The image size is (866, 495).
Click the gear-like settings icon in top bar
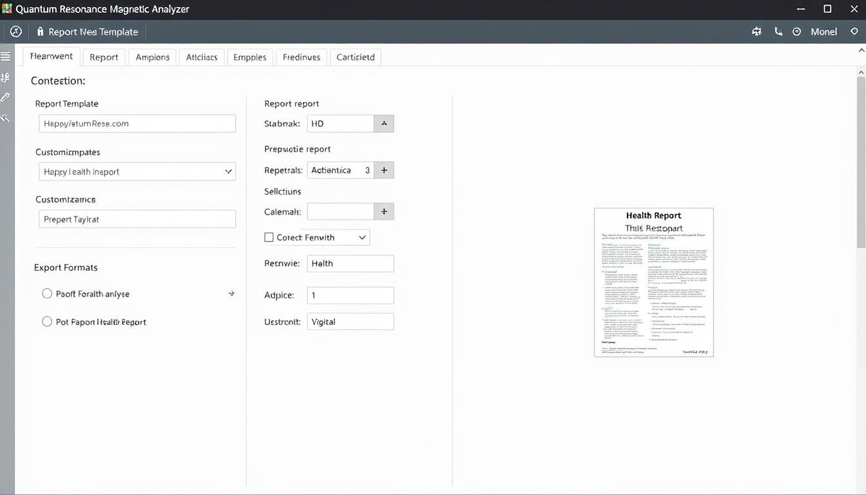click(756, 32)
